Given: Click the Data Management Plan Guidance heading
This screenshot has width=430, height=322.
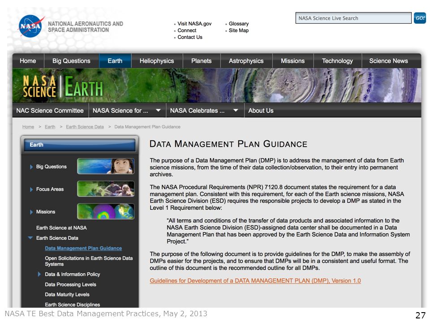Looking at the screenshot, I should 228,144.
